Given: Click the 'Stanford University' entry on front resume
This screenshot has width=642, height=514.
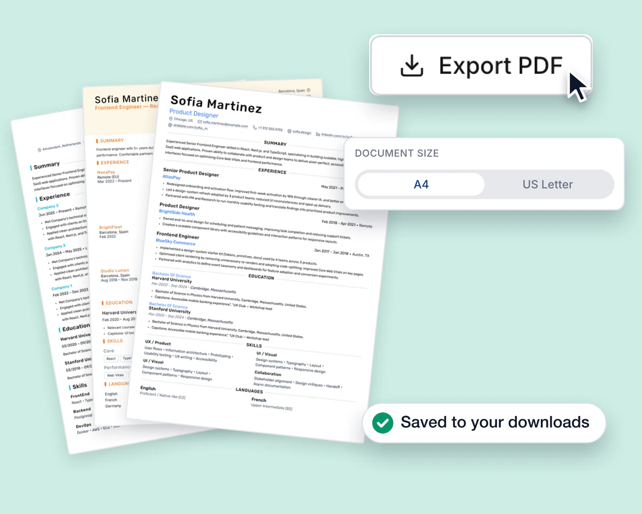Looking at the screenshot, I should 169,310.
